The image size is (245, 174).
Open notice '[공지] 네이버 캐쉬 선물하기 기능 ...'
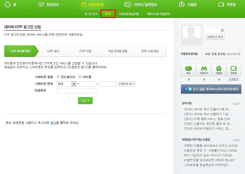208,114
